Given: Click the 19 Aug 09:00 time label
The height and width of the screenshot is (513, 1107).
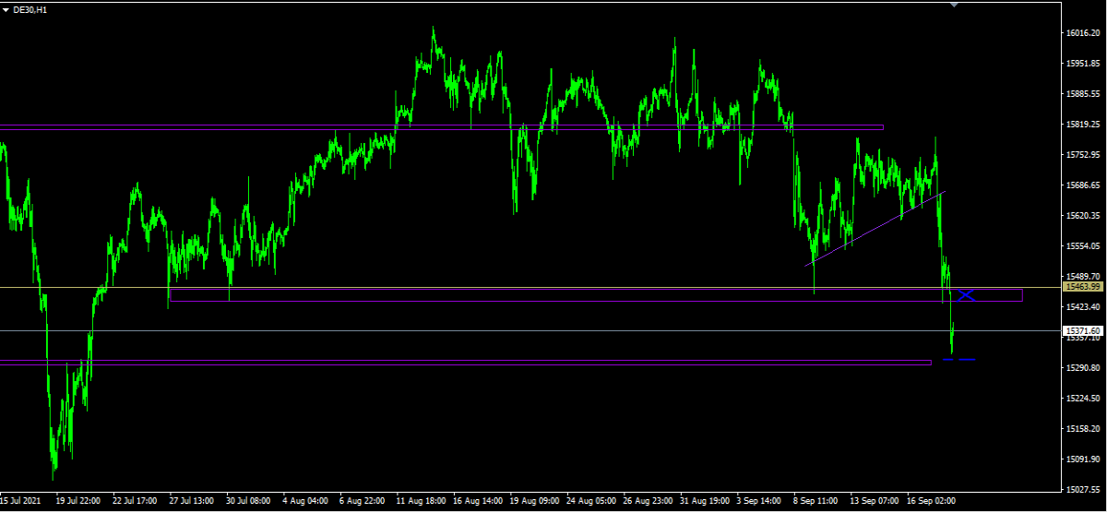Looking at the screenshot, I should [x=533, y=501].
